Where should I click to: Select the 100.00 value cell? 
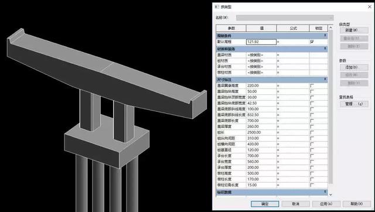[261, 109]
